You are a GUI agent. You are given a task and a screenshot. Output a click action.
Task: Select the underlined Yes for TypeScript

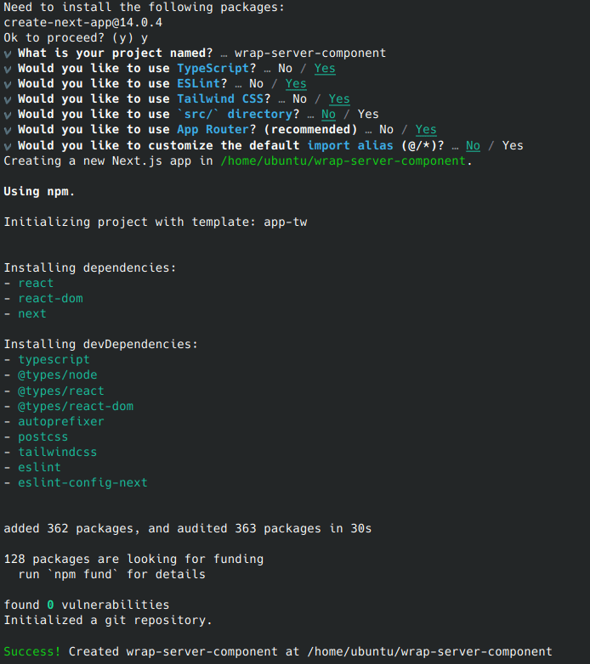point(325,68)
